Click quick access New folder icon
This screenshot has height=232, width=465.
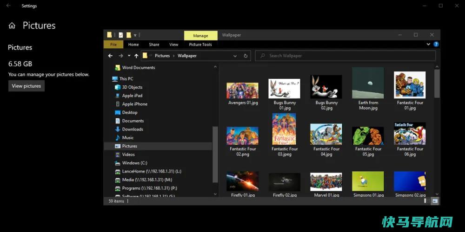coord(129,35)
